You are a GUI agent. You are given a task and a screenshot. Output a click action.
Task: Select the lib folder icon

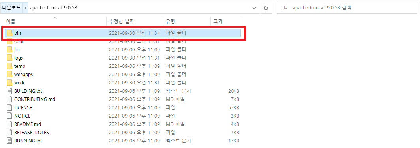pyautogui.click(x=9, y=49)
